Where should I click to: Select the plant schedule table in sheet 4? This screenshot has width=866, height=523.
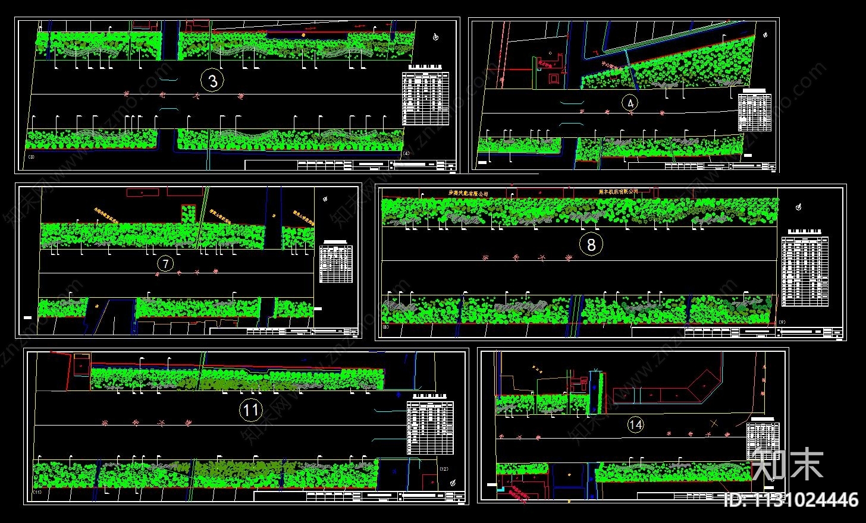[754, 111]
